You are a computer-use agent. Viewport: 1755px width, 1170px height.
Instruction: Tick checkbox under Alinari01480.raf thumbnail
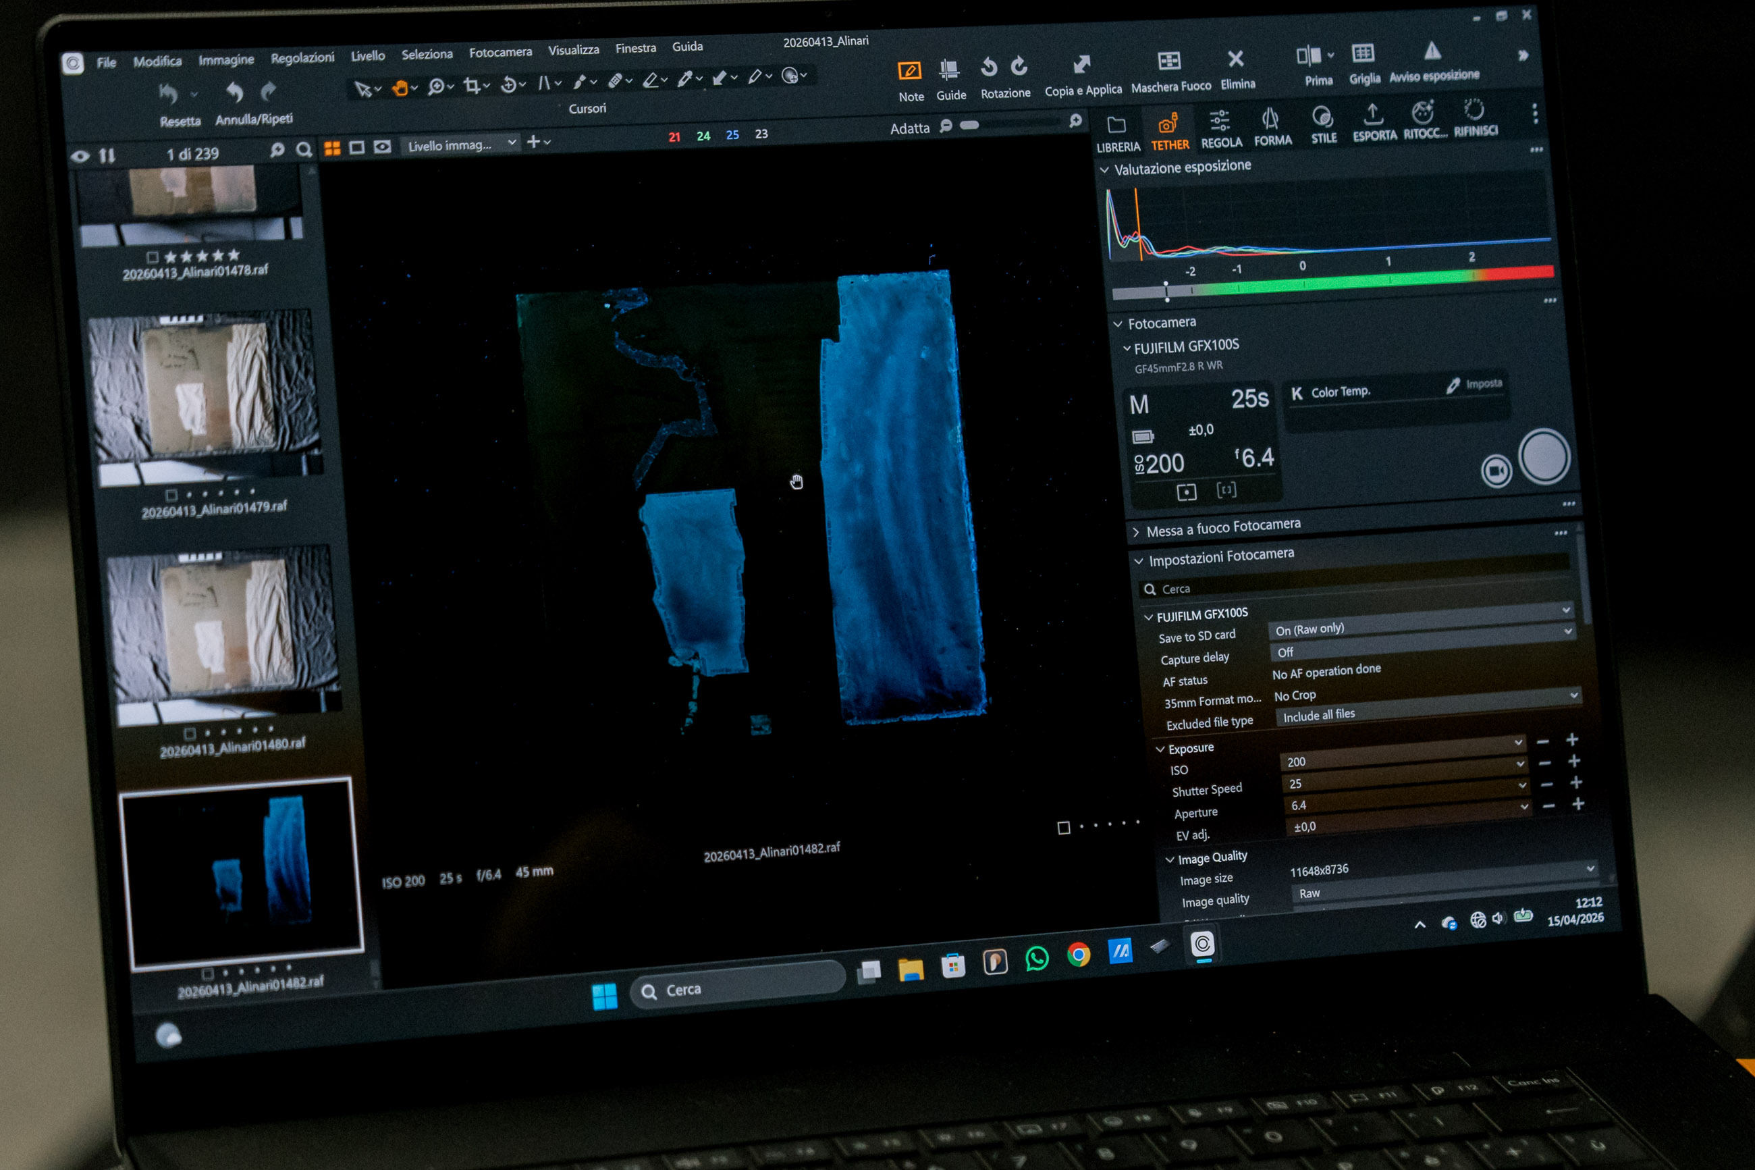(x=190, y=733)
